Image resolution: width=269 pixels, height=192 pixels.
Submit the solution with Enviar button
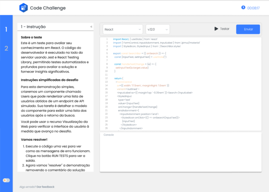pyautogui.click(x=248, y=29)
